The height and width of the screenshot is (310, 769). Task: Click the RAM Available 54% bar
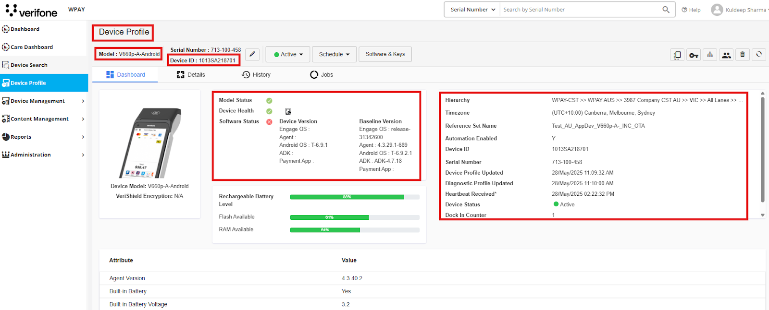(355, 230)
